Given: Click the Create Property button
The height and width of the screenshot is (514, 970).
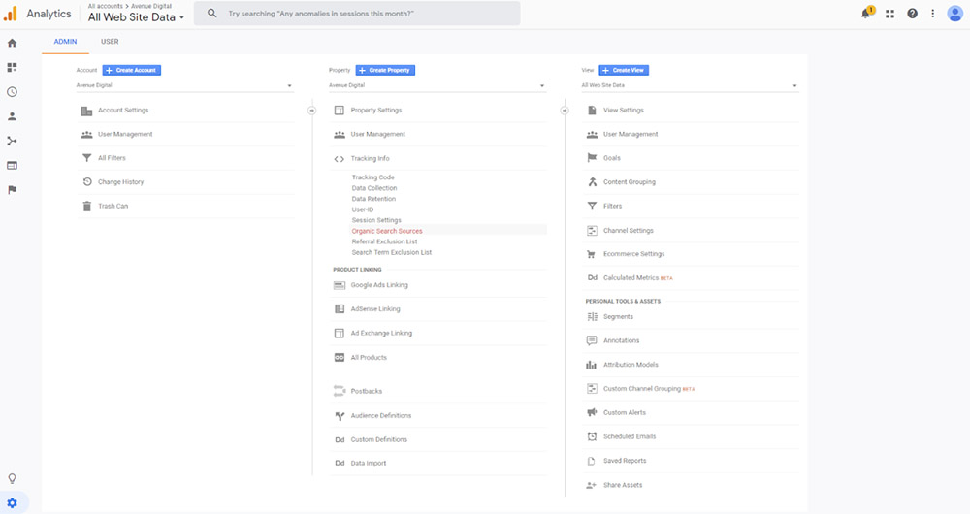Looking at the screenshot, I should pos(385,71).
